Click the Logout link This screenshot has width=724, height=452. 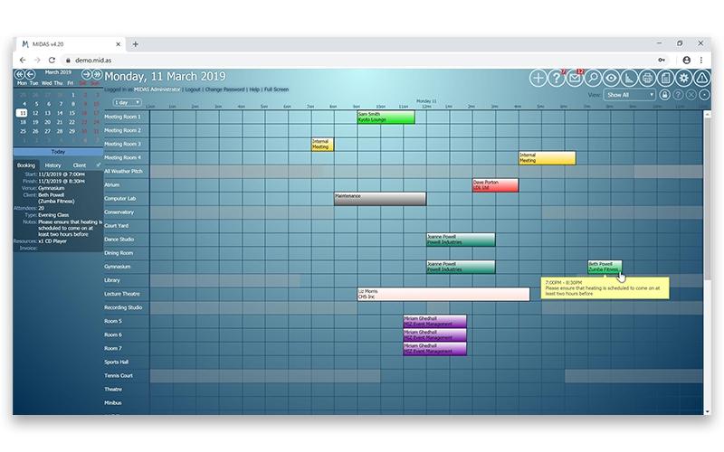(193, 89)
